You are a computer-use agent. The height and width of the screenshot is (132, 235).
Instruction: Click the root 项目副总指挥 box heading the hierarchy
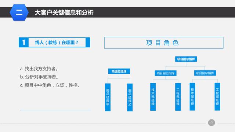pos(186,59)
